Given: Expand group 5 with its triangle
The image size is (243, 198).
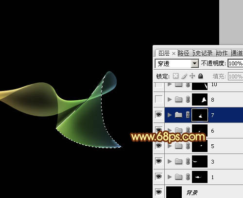Looking at the screenshot, I should click(170, 146).
